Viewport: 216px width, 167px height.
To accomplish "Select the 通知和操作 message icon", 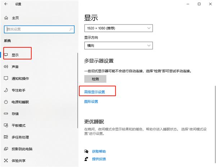I will tap(6, 78).
